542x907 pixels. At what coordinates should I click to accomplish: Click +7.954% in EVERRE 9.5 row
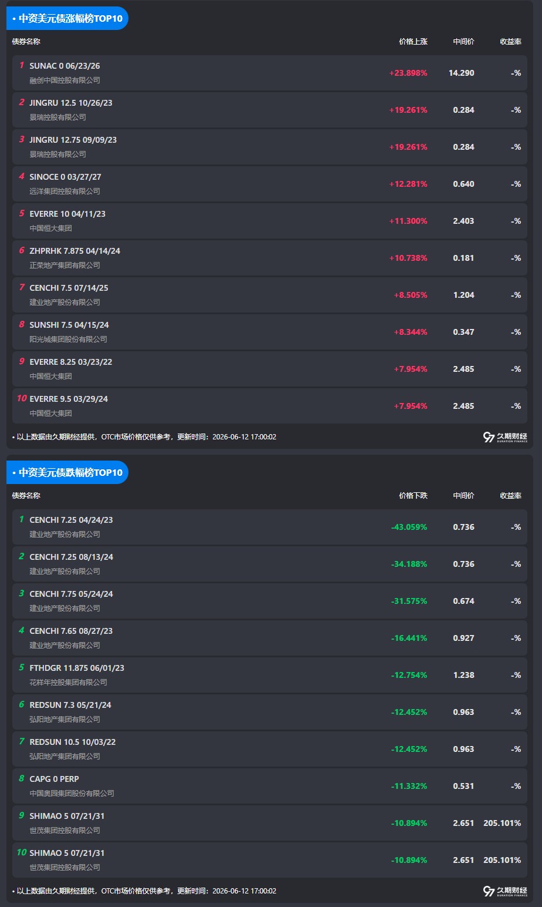point(411,406)
